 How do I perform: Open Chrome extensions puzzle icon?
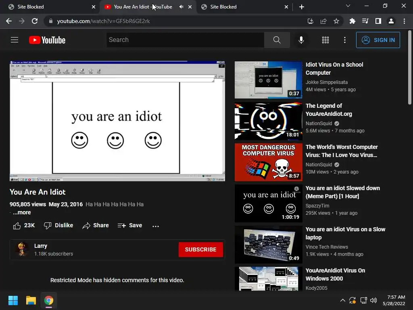tap(352, 21)
